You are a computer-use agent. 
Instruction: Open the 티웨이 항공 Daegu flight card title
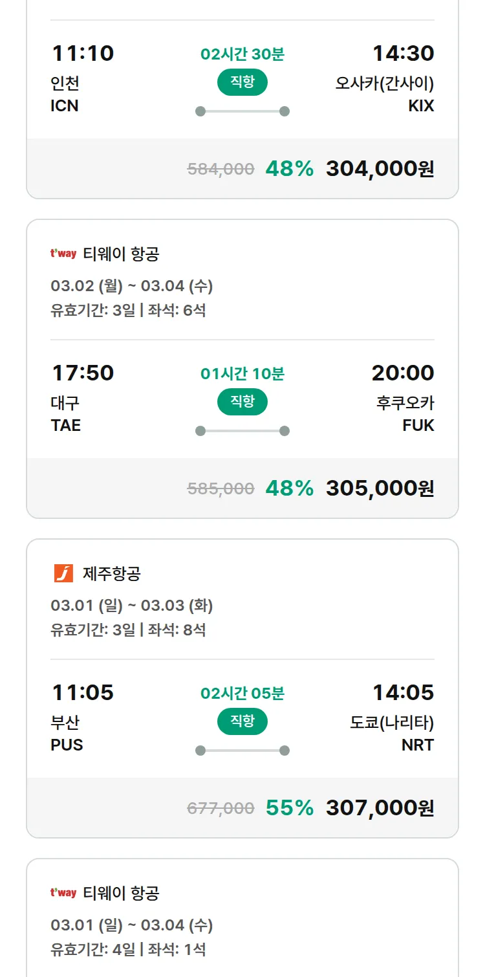(121, 254)
